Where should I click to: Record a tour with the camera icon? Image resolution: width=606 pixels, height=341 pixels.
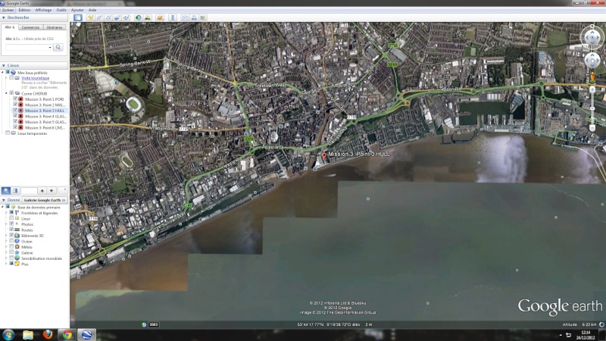tap(126, 17)
